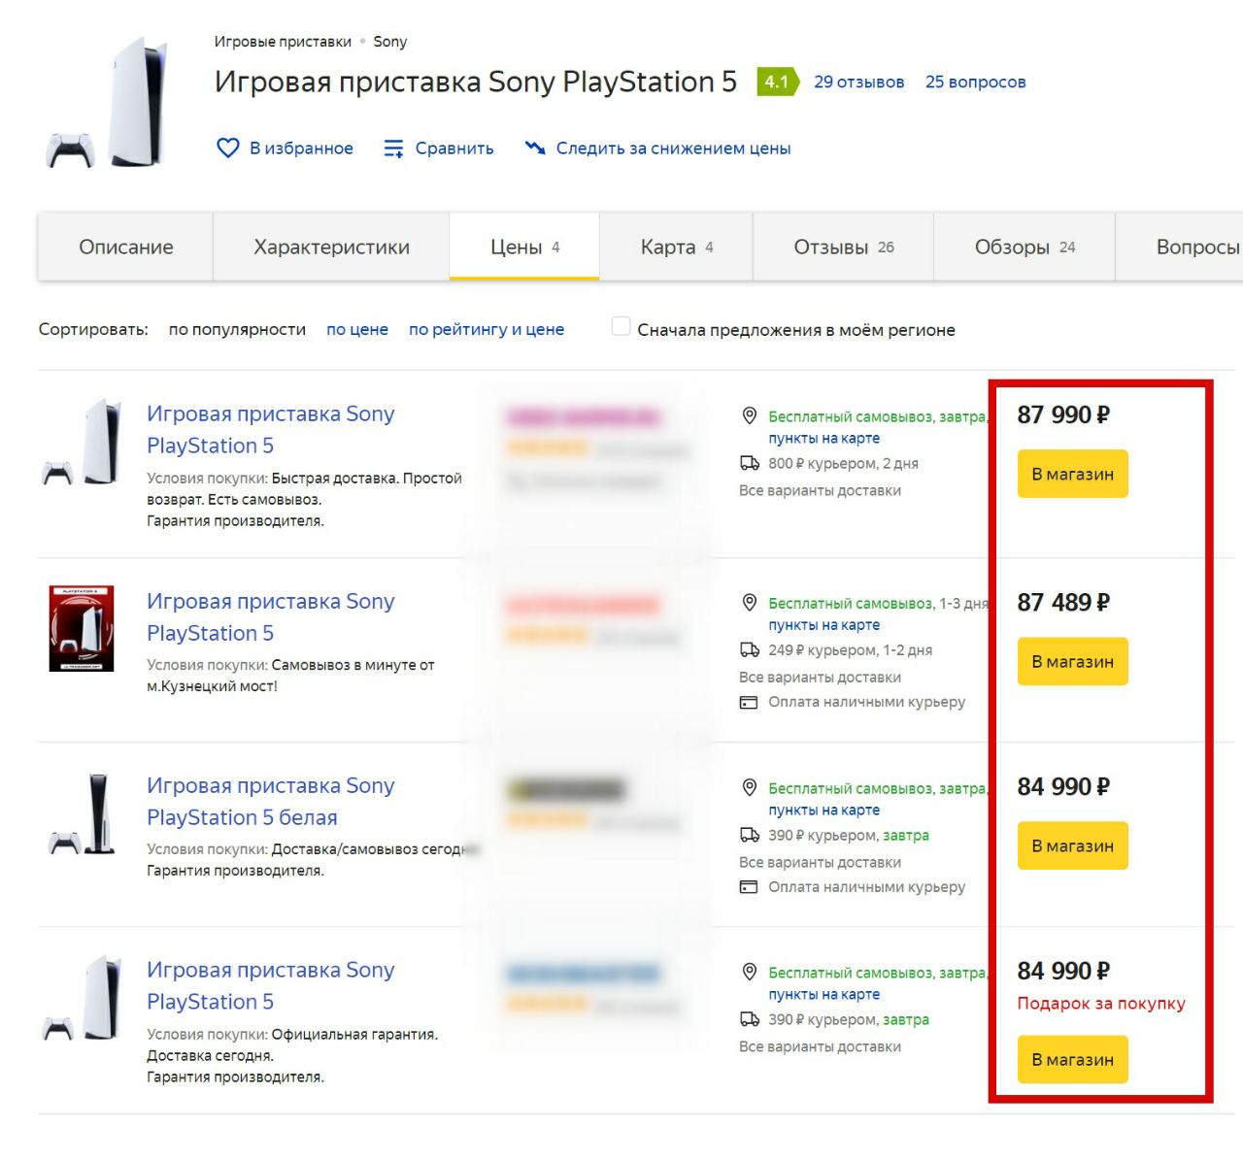Screen dimensions: 1243x1159
Task: Open Игровая приставка Sony PlayStation 5 белая title
Action: pyautogui.click(x=270, y=802)
